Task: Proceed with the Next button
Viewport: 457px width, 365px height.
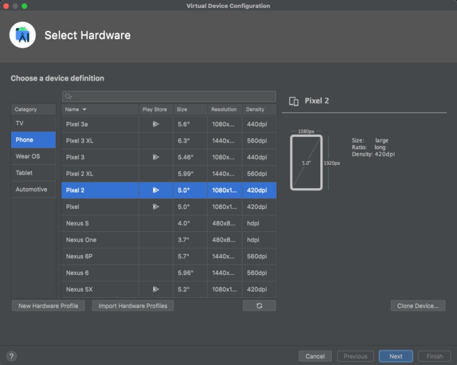Action: [396, 356]
